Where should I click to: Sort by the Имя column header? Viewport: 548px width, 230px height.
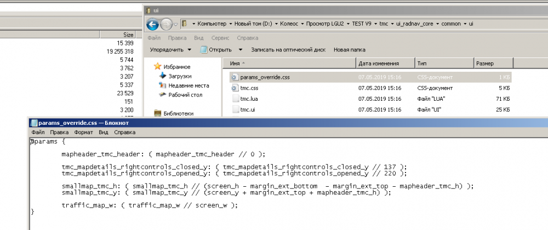click(x=289, y=64)
